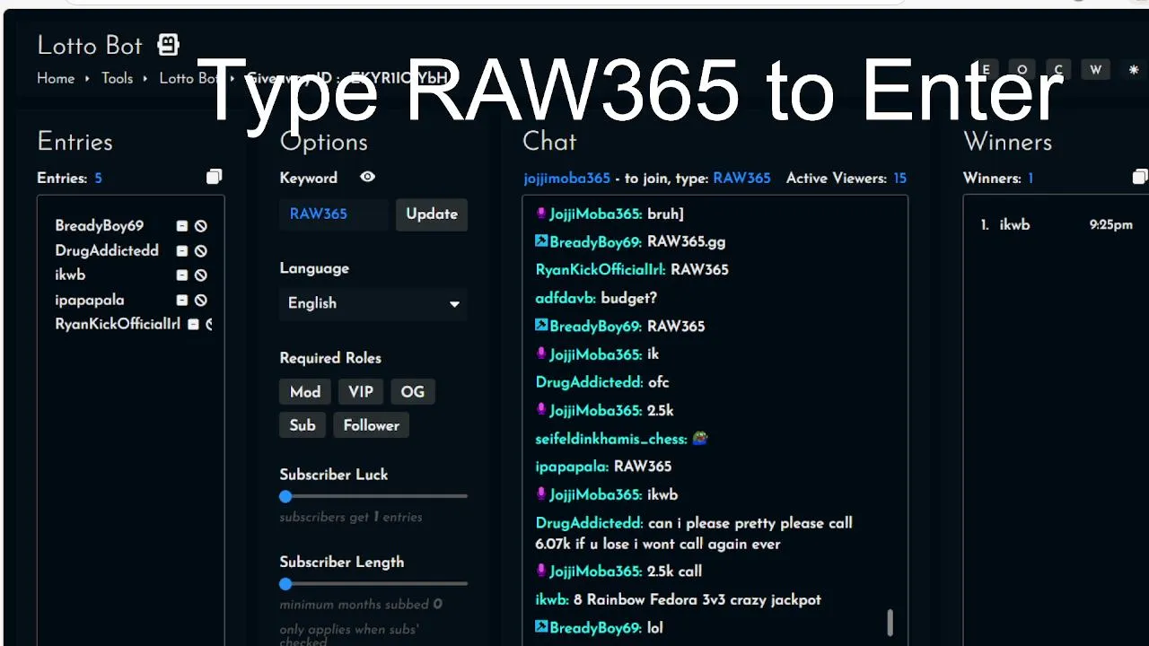Toggle keyword visibility eye icon

click(x=367, y=177)
